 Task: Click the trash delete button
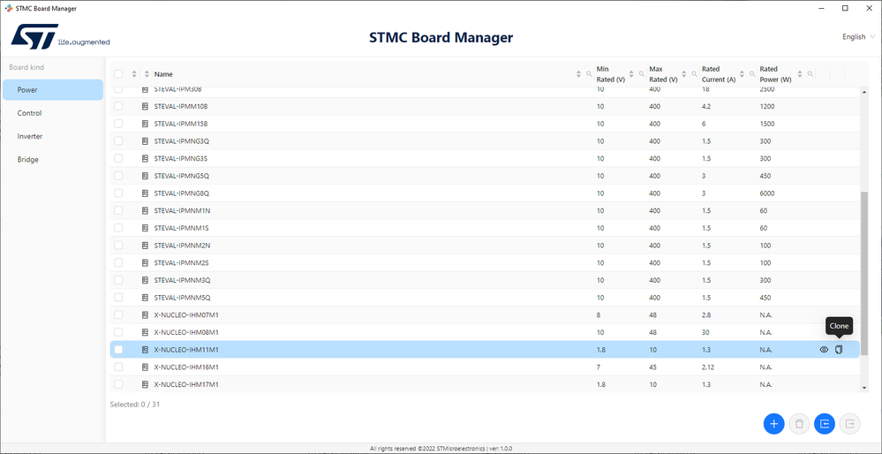pyautogui.click(x=799, y=424)
